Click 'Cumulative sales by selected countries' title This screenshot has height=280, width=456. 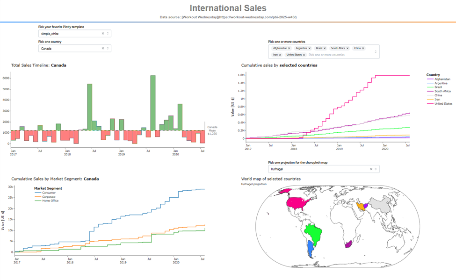(x=279, y=65)
